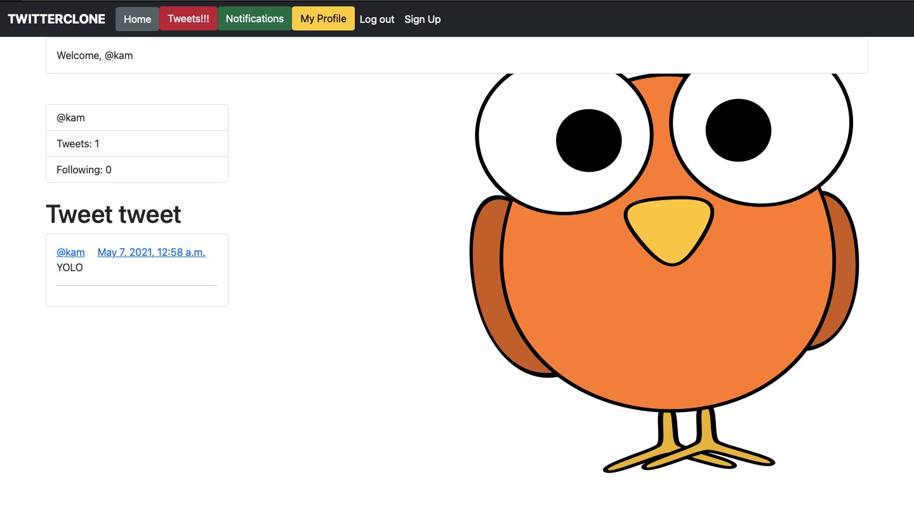Click the divider inside the tweet card
914x522 pixels.
[x=136, y=286]
